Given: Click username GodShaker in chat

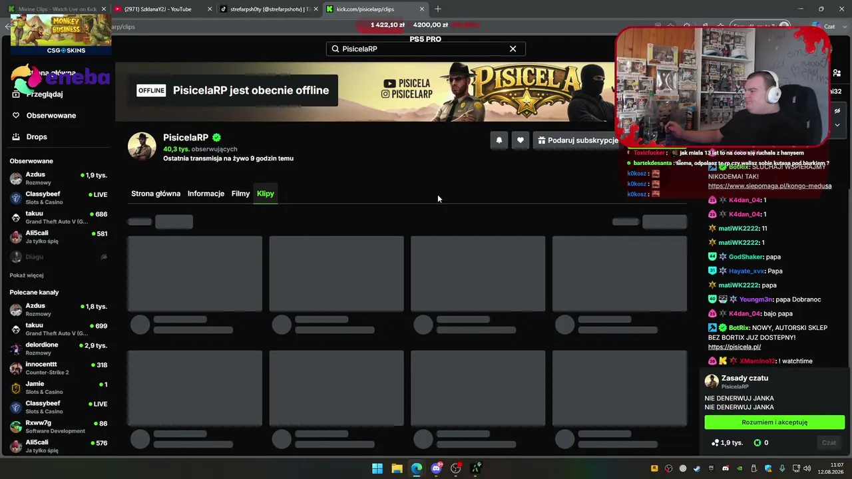Looking at the screenshot, I should (x=745, y=257).
